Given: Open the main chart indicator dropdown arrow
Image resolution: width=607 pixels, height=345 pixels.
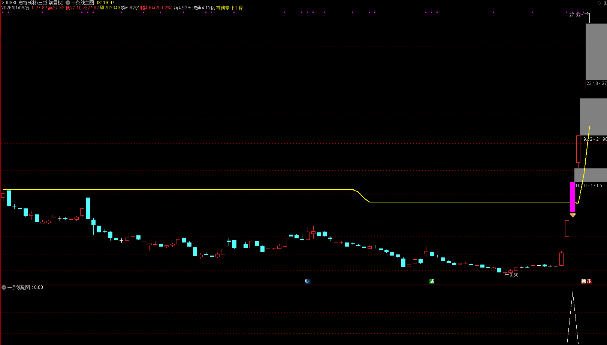Looking at the screenshot, I should (x=68, y=3).
